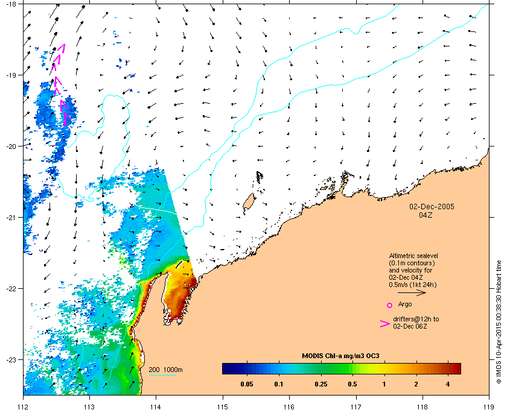
Task: Click the longitude axis label 118
Action: 422,406
